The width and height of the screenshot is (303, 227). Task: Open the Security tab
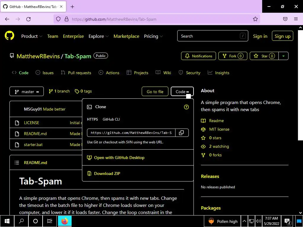[x=189, y=73]
